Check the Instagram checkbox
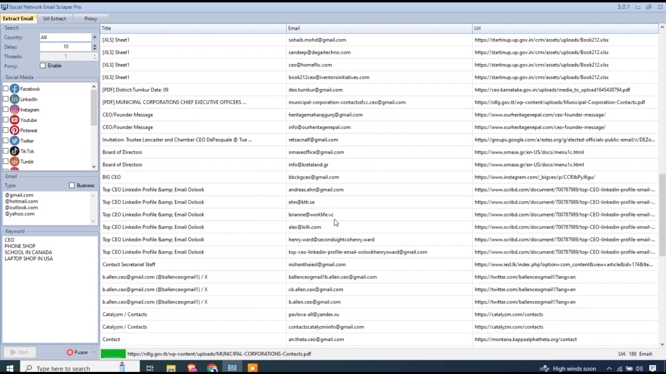This screenshot has height=374, width=666. pos(6,110)
